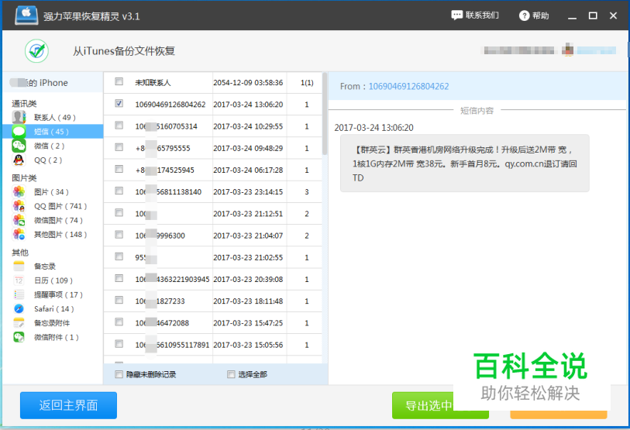Click the count 1(1) cell
The height and width of the screenshot is (430, 630).
point(307,83)
